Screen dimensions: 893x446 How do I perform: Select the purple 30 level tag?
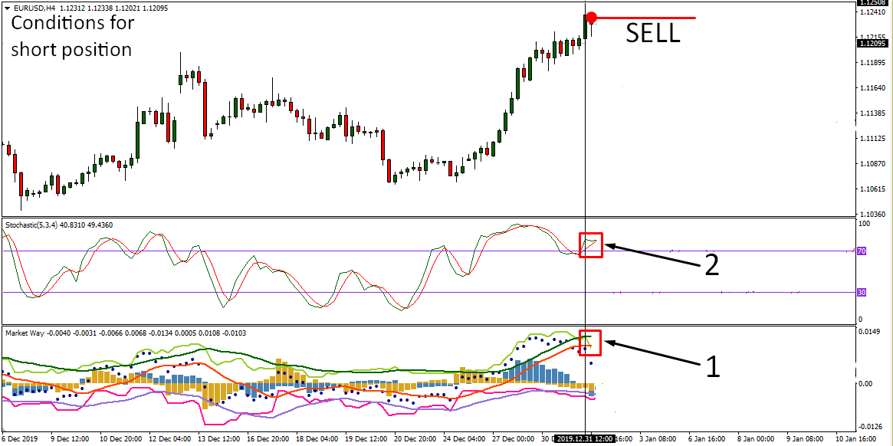click(862, 292)
